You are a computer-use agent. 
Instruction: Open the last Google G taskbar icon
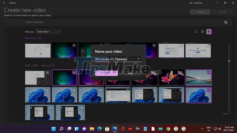(183, 129)
